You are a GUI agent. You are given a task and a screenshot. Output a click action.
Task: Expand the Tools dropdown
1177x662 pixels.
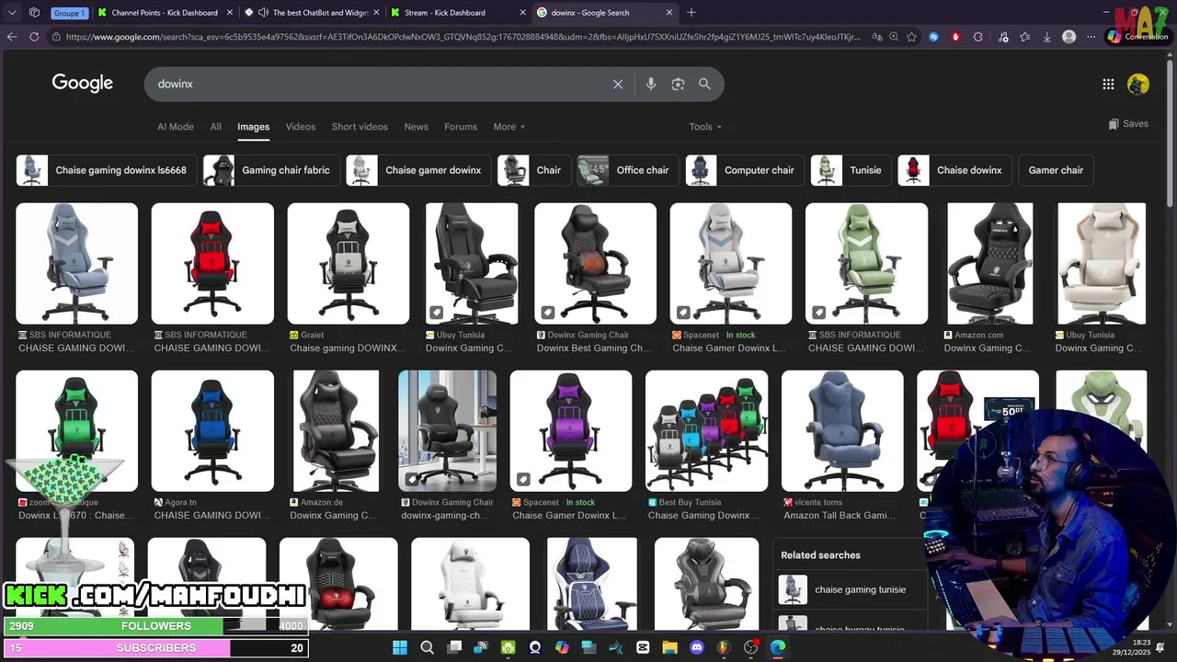point(705,127)
